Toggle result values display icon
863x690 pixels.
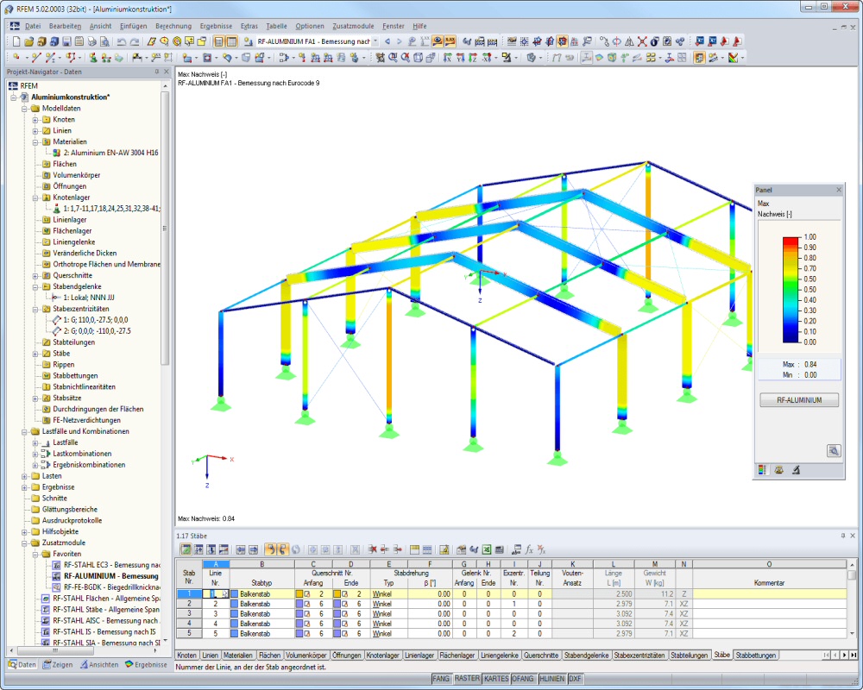coord(450,41)
